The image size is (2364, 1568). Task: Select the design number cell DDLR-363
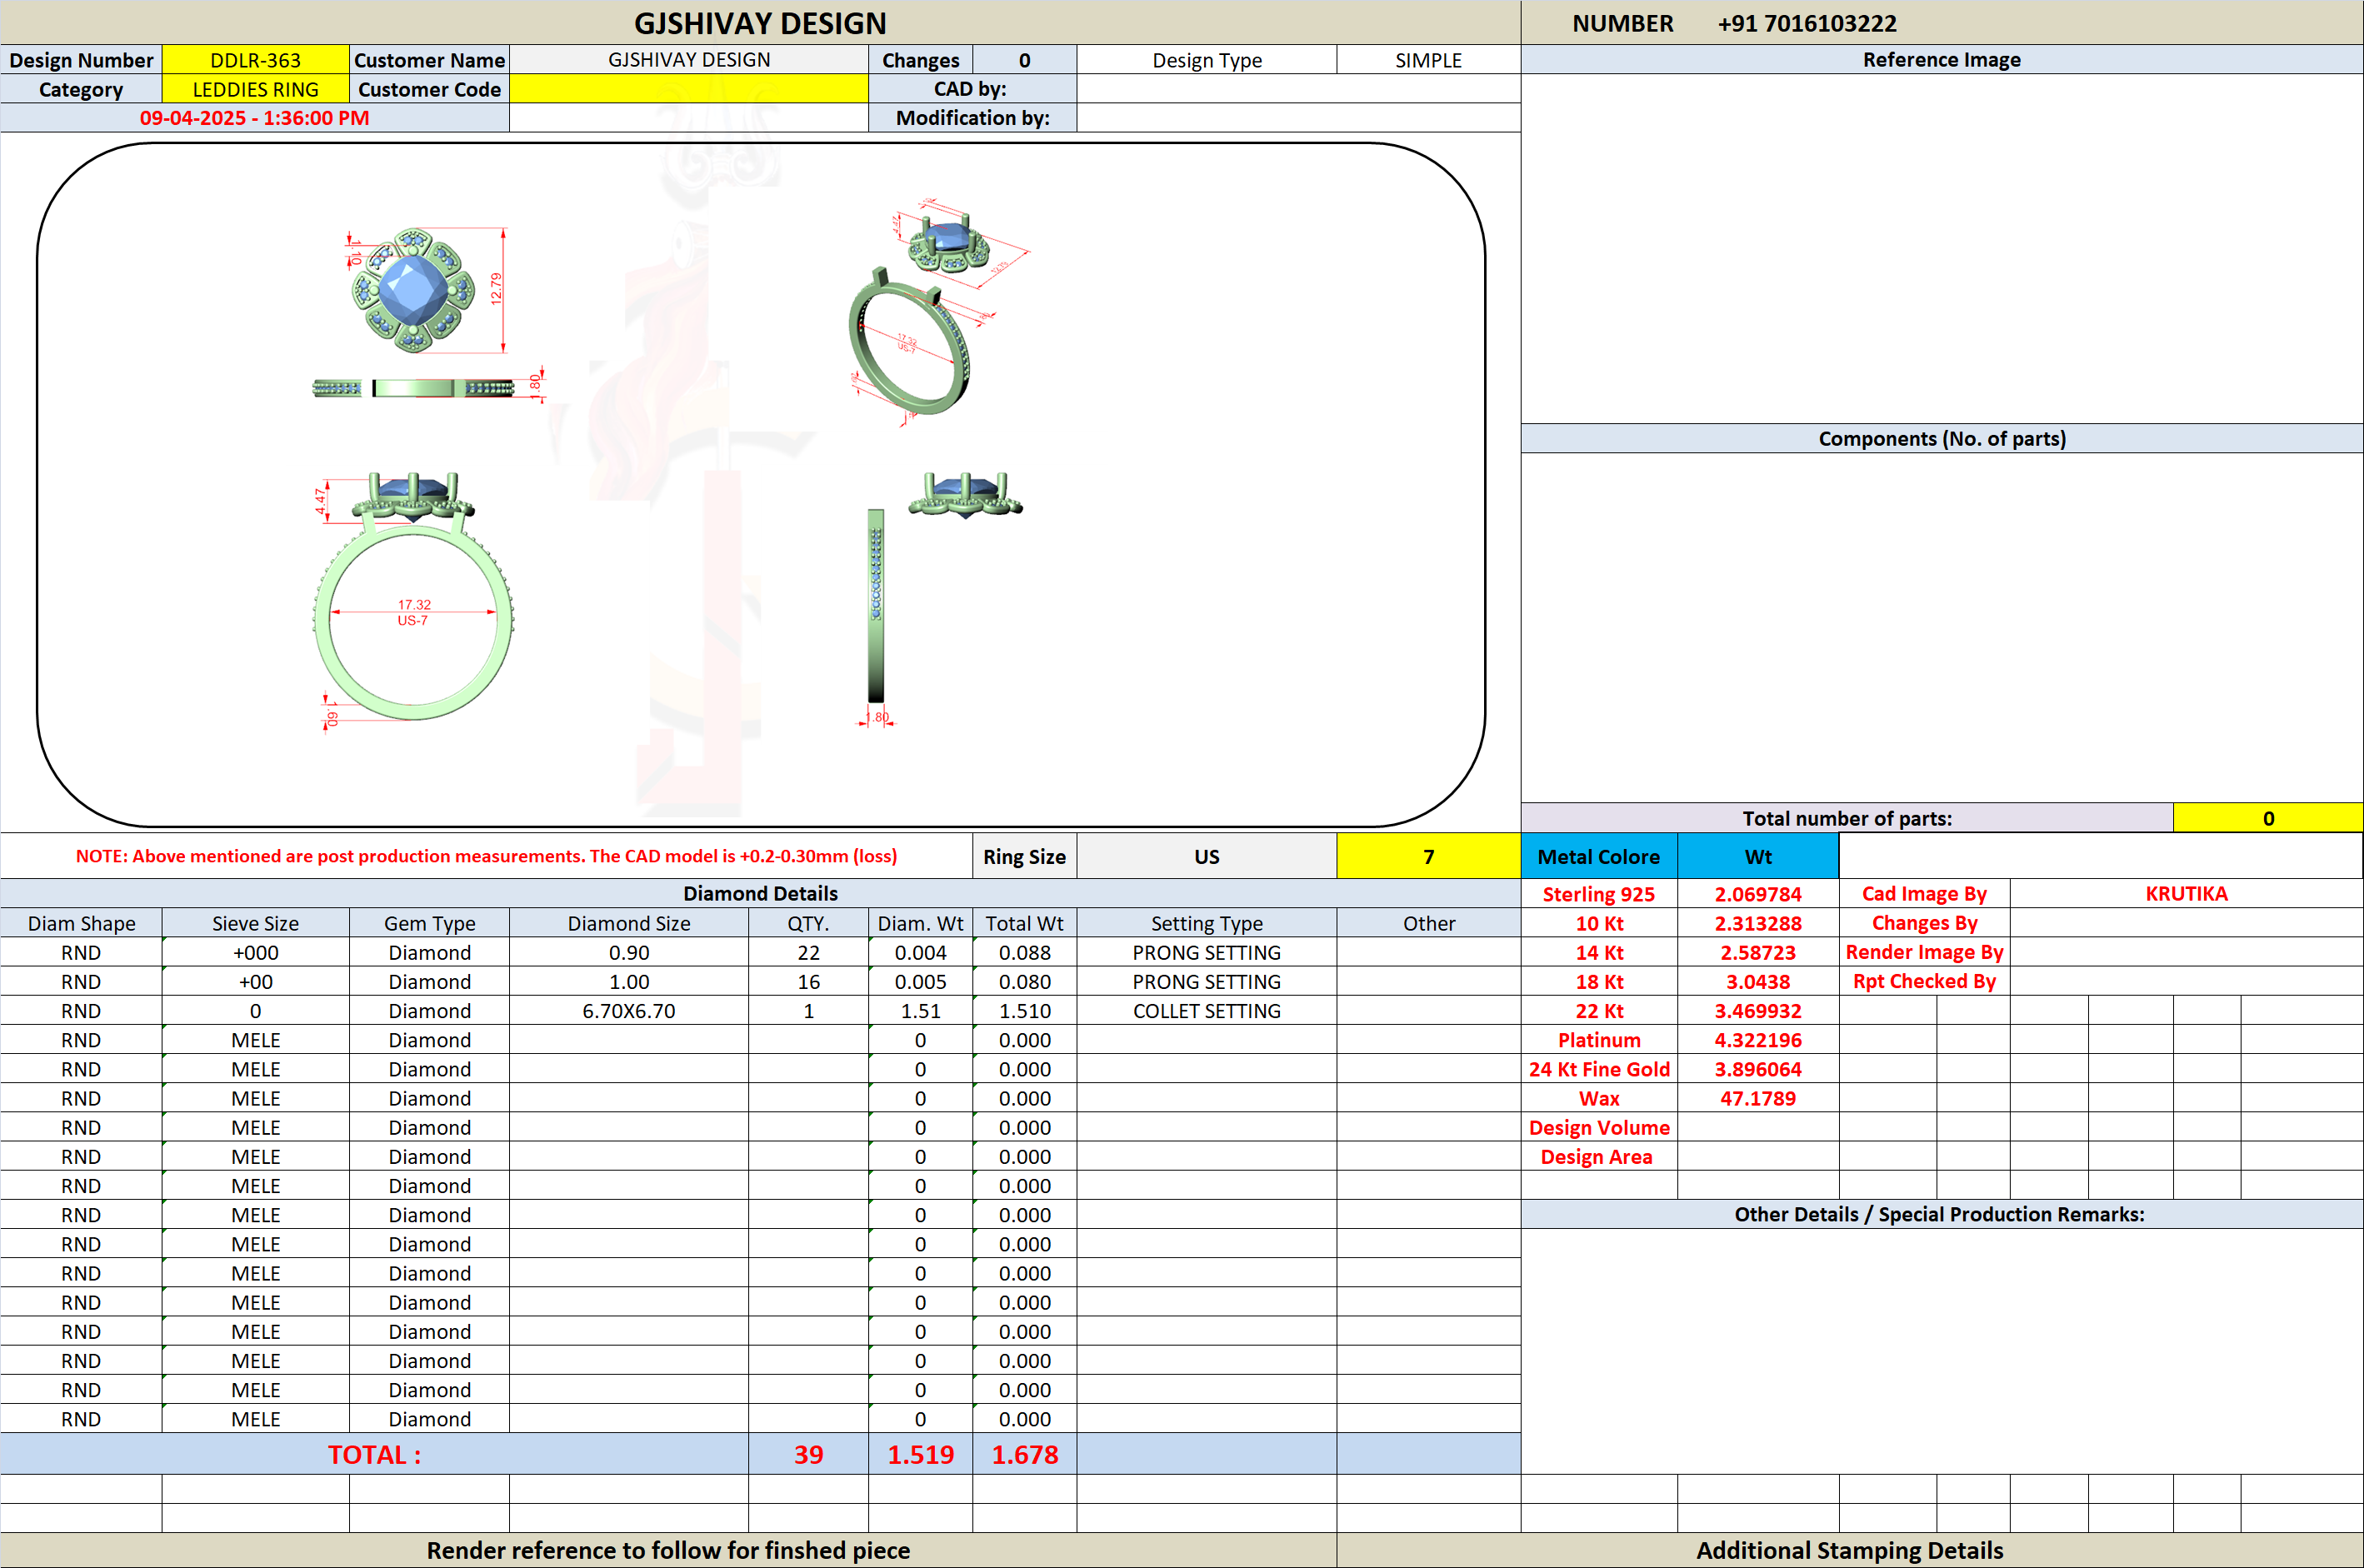(x=255, y=60)
